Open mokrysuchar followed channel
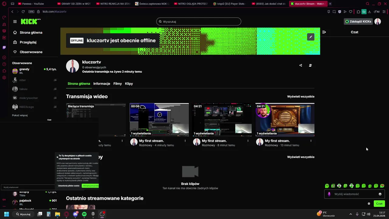 pos(34,98)
